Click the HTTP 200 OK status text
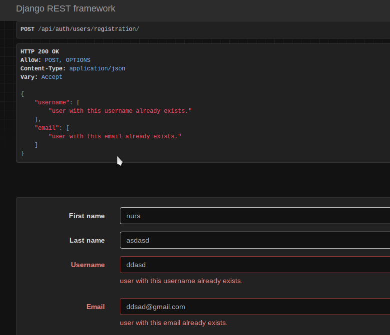The image size is (390, 335). (40, 51)
